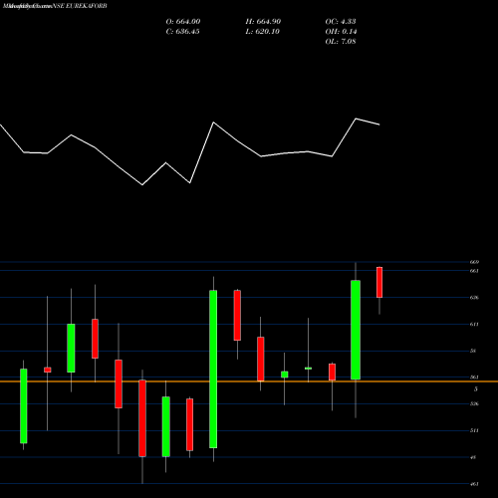Screen dimensions: 498x498
Task: Click the 511 price axis label
Action: point(474,430)
